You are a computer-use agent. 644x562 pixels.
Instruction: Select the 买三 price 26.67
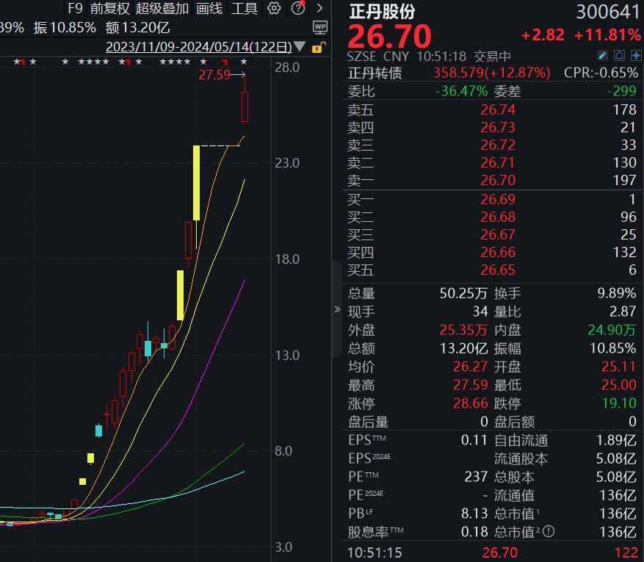coord(498,234)
